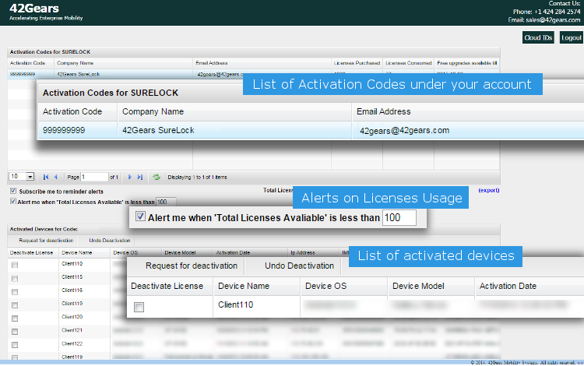Click enlarged 'Undo Deactivation' button
The width and height of the screenshot is (584, 366).
click(x=299, y=266)
